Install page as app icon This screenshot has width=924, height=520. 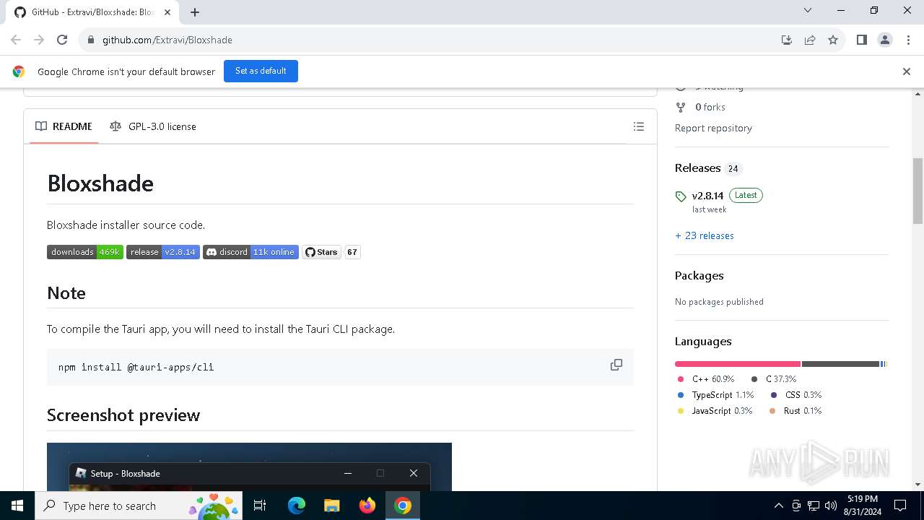click(787, 40)
